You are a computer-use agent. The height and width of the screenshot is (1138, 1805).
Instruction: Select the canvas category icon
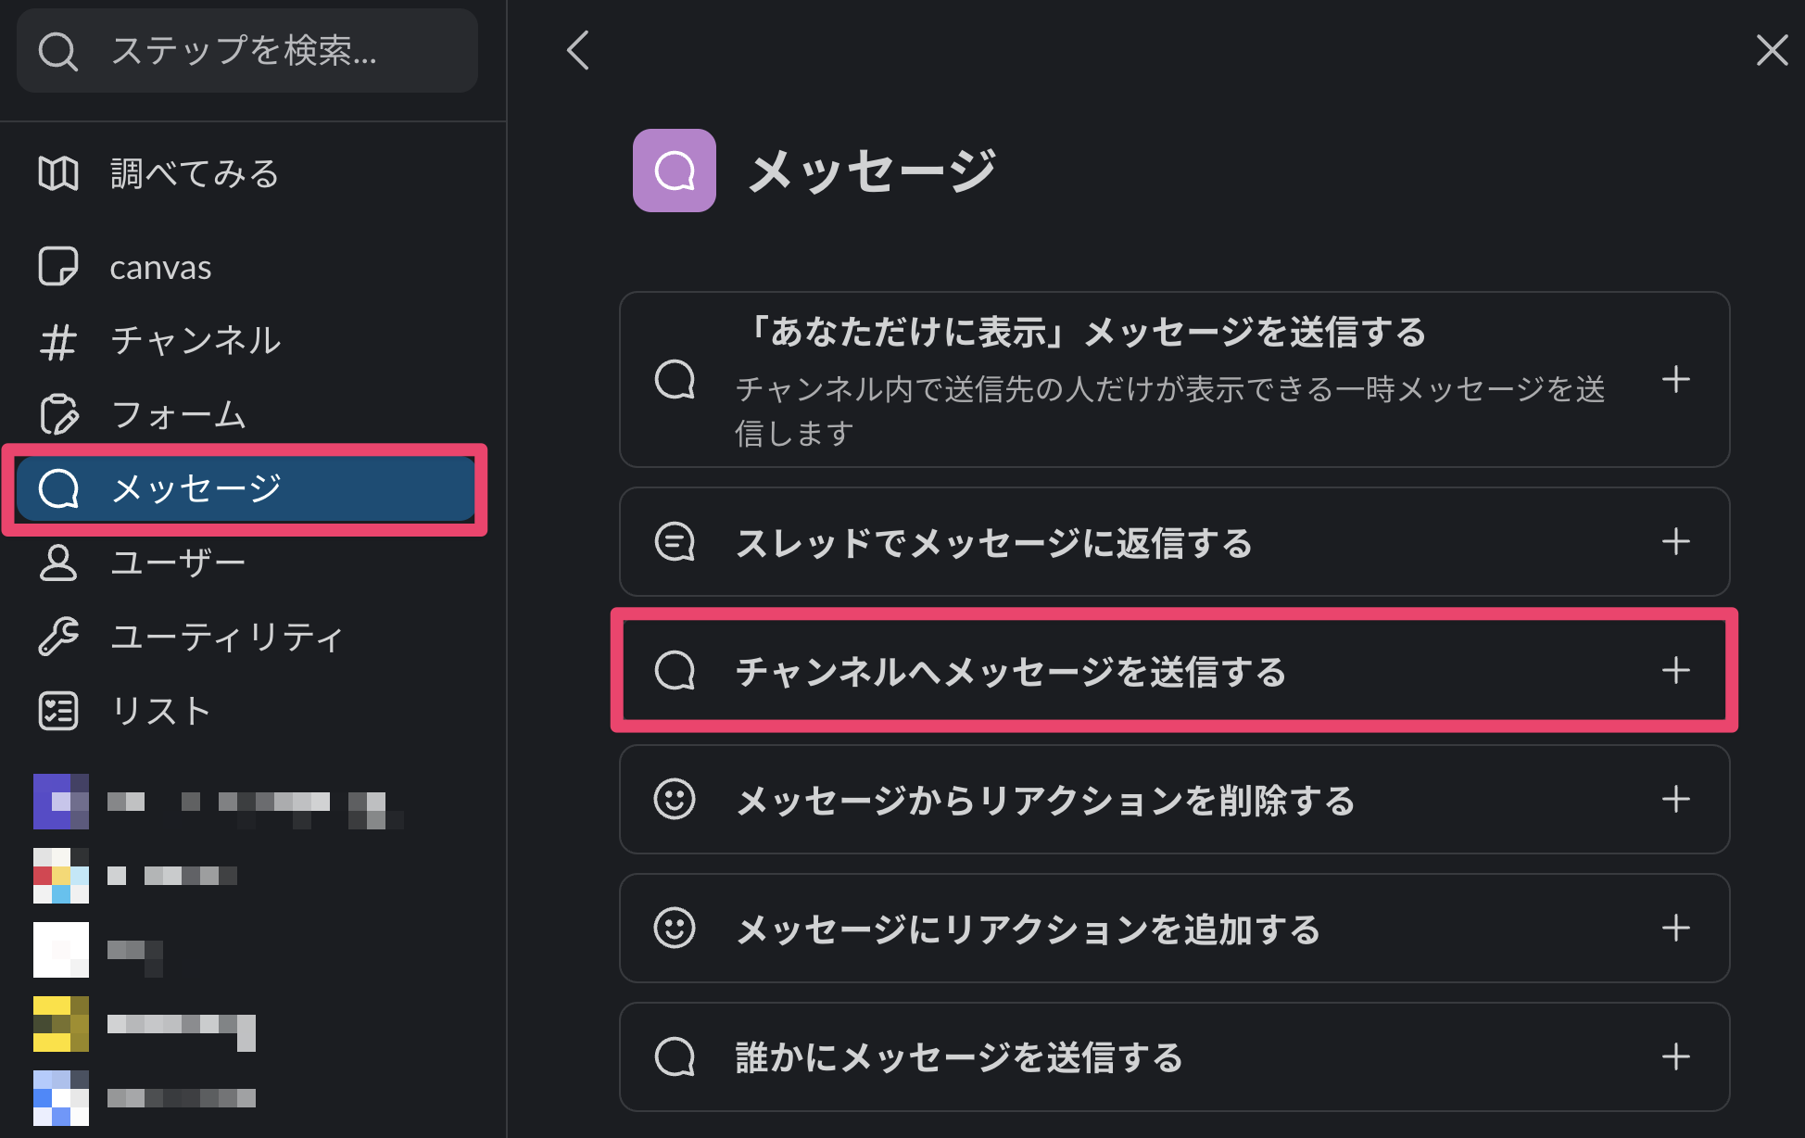point(58,267)
